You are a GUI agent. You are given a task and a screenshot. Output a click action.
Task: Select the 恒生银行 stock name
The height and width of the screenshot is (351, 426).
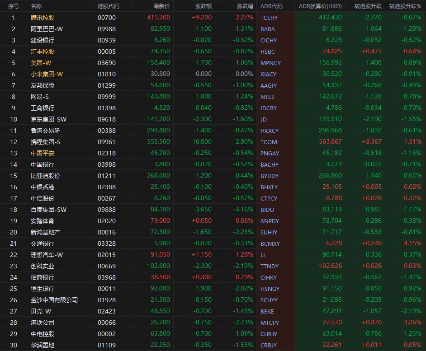coord(43,289)
